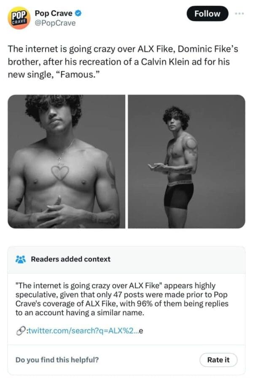Click the "Do you find this helpful?" prompt

(57, 360)
